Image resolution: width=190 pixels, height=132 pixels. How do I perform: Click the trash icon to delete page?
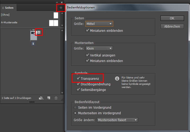click(56, 98)
